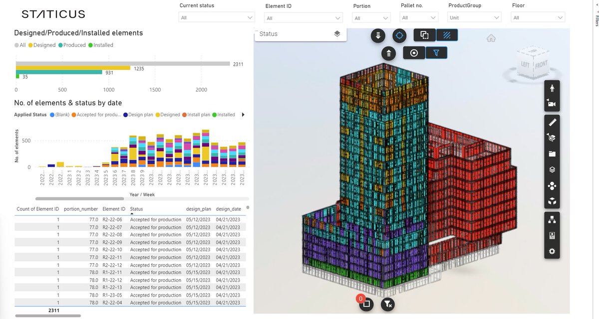
Task: Select the FRONT face of the view cube
Action: (542, 64)
